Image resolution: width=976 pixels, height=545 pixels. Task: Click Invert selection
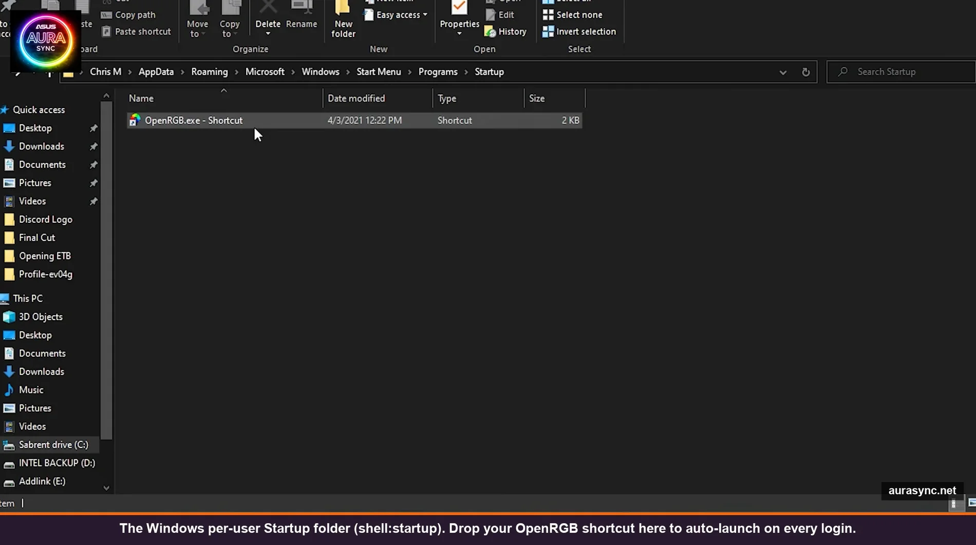tap(579, 31)
